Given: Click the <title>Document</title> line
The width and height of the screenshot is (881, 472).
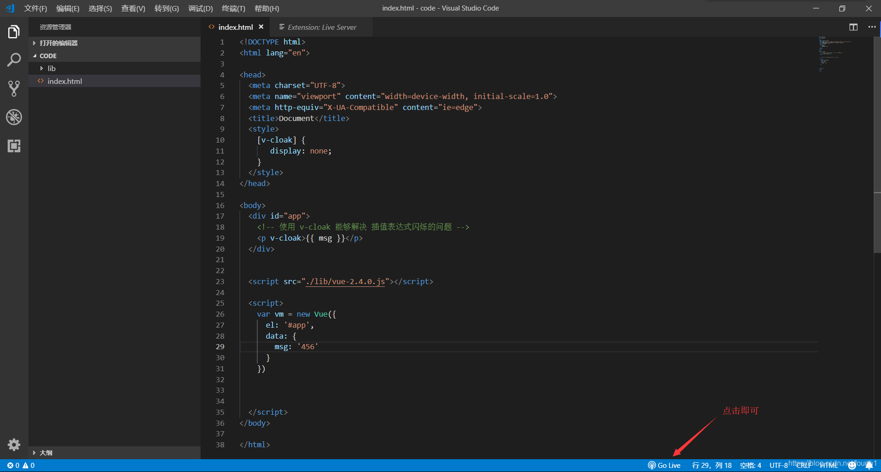Looking at the screenshot, I should click(299, 118).
